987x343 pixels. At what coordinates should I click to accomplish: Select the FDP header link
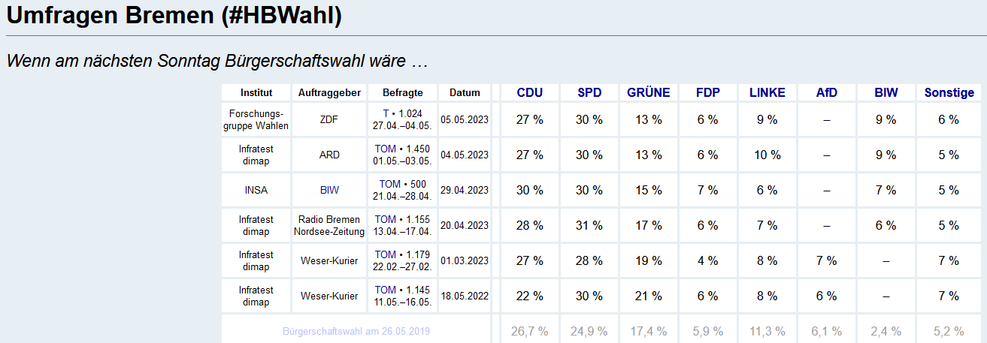[707, 93]
